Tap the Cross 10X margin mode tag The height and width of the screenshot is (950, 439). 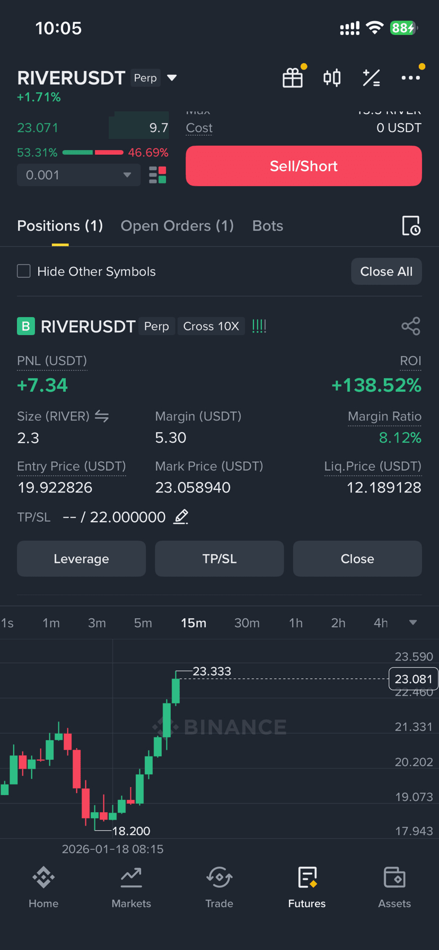[x=211, y=326]
